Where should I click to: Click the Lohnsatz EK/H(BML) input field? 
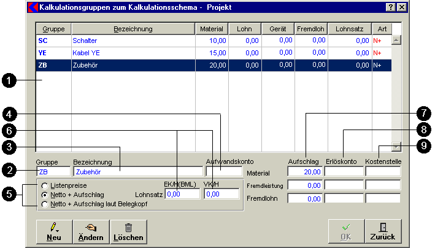[x=182, y=194]
